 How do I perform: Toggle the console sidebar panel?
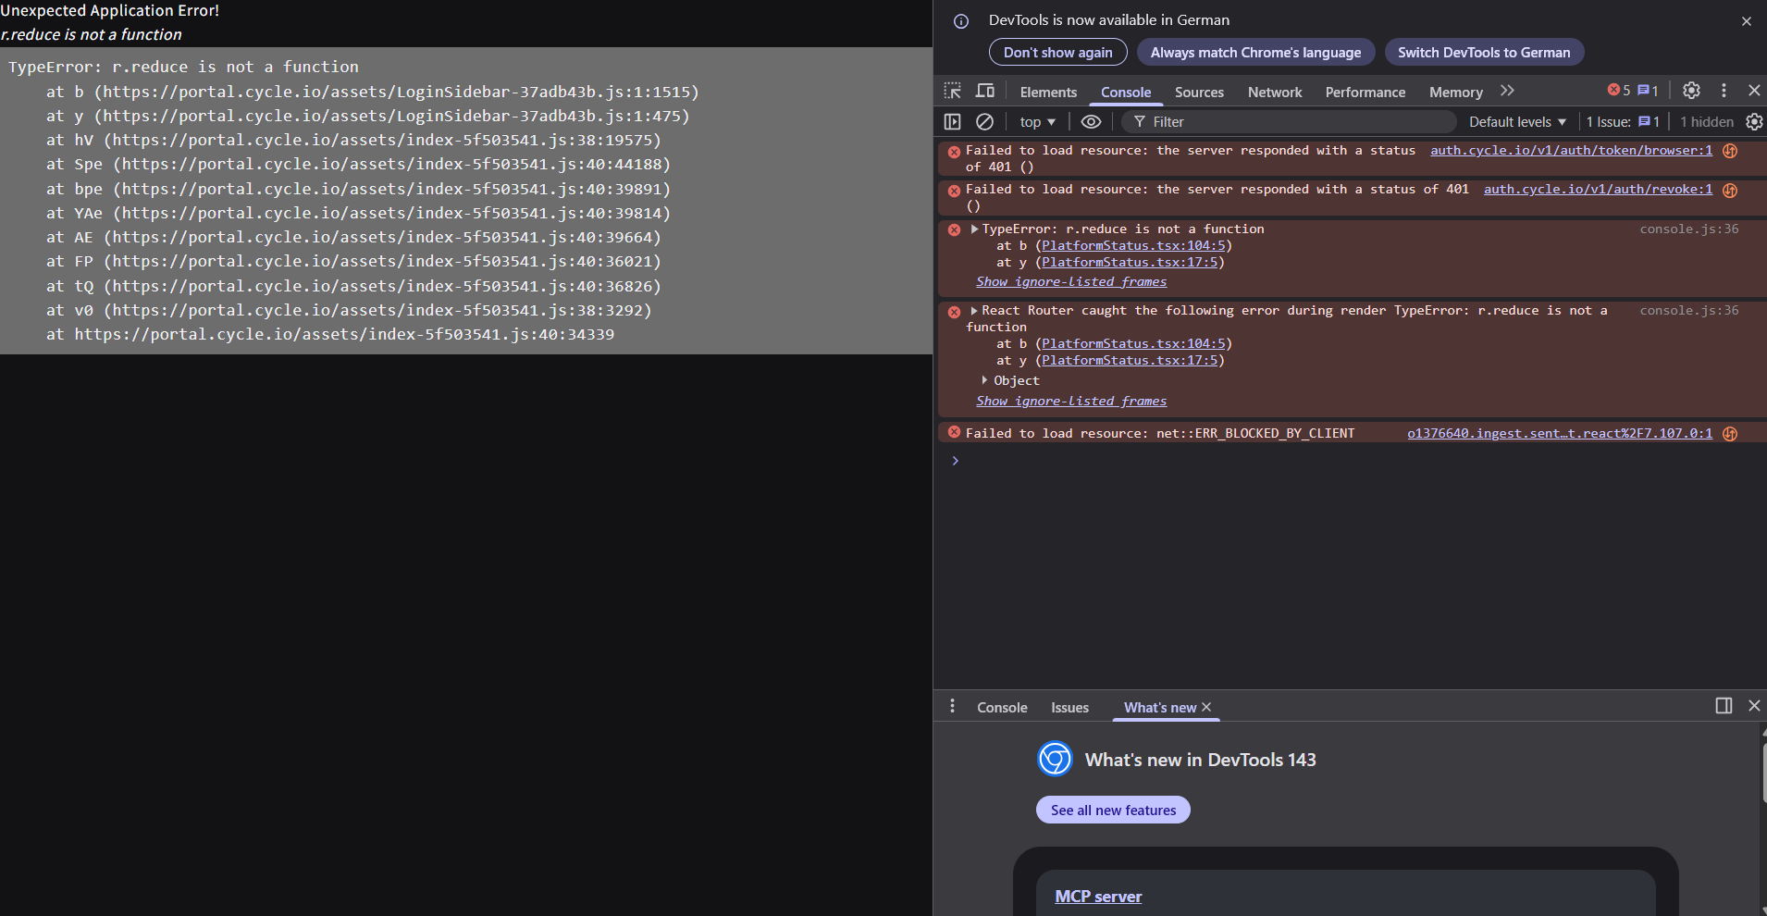[x=953, y=122]
